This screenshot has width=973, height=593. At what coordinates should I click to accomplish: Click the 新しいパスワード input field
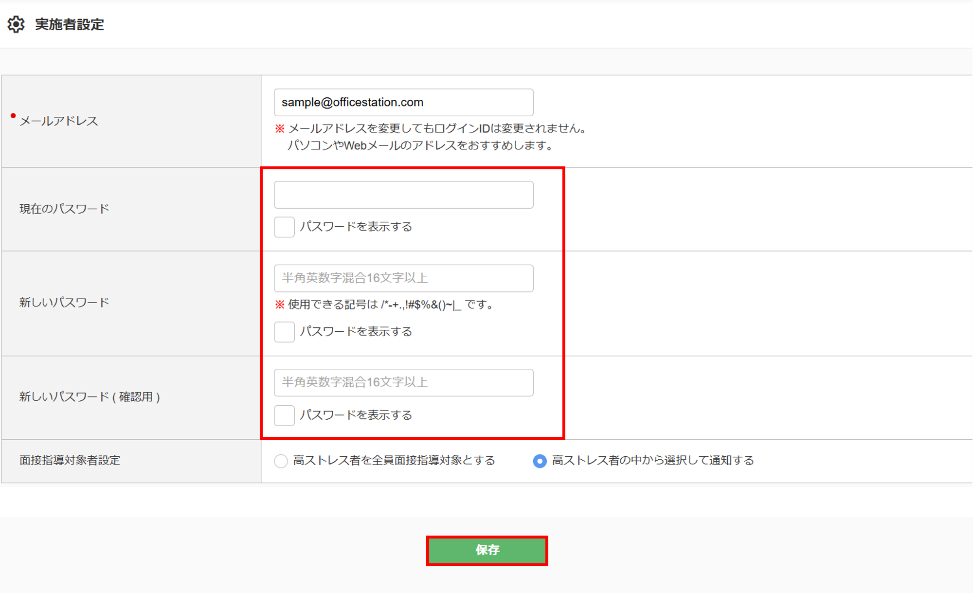403,278
